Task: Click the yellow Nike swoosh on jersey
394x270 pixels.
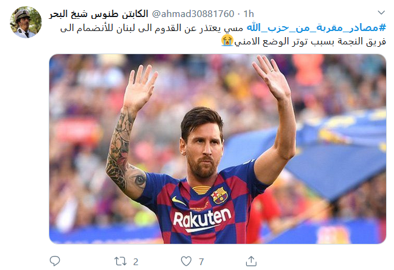Action: (x=179, y=201)
